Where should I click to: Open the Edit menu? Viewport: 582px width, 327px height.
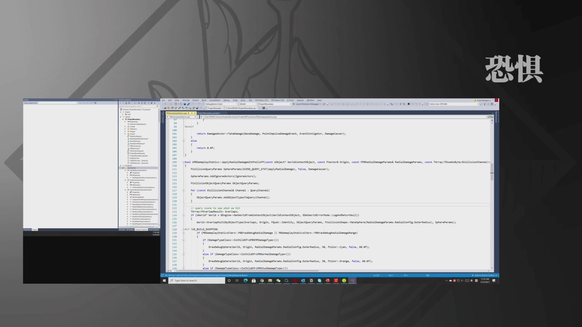170,100
